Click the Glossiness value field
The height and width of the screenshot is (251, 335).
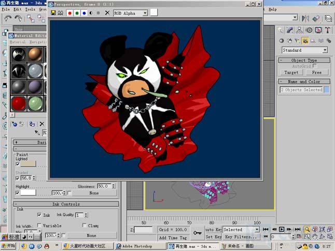104,186
